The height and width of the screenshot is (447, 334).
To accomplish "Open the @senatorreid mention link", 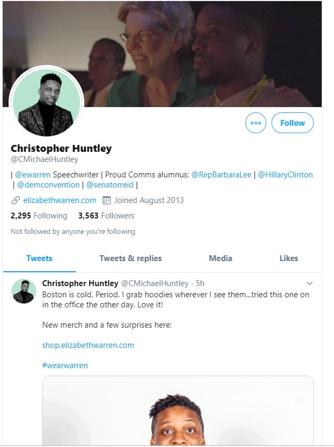I will (x=109, y=185).
